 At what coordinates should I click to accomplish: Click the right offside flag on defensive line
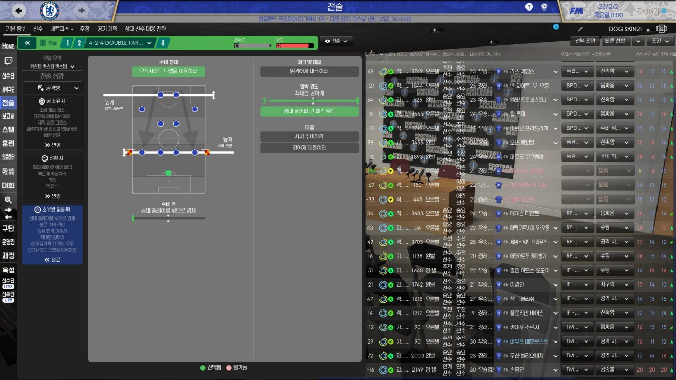tap(206, 153)
